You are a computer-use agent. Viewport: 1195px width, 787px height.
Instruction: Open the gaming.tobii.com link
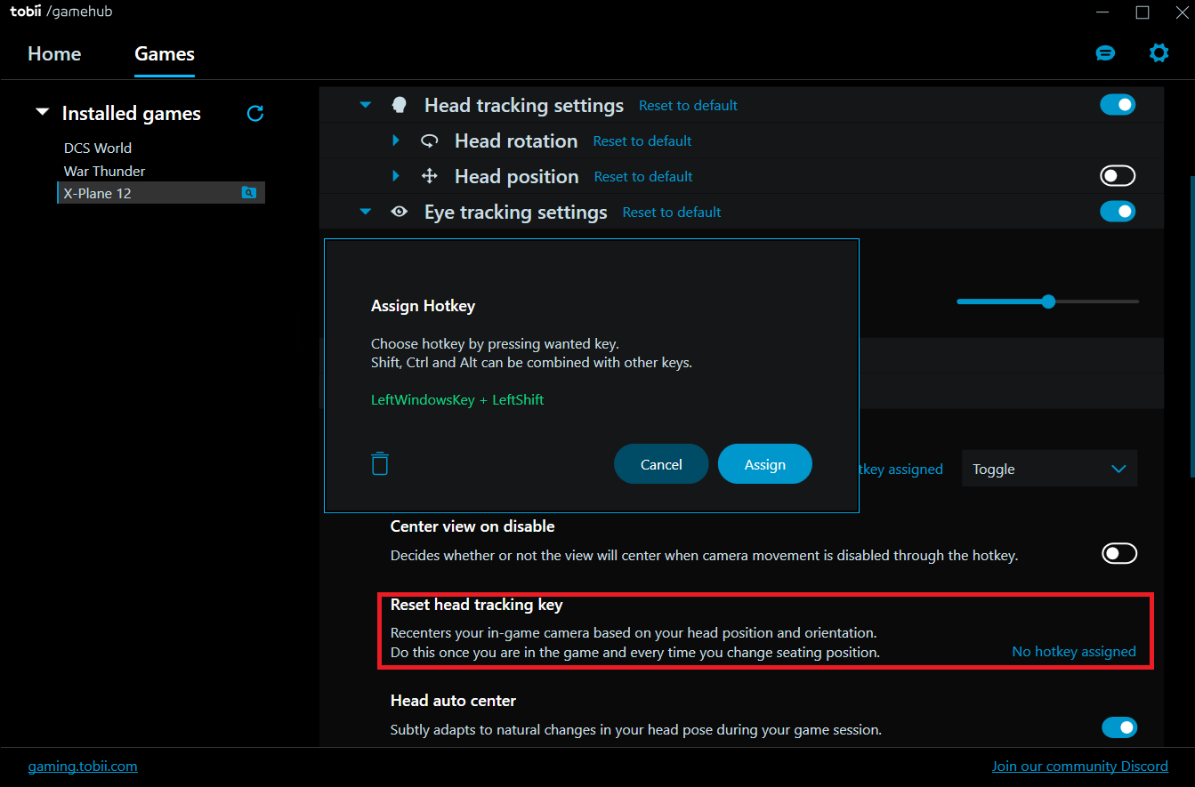tap(83, 766)
